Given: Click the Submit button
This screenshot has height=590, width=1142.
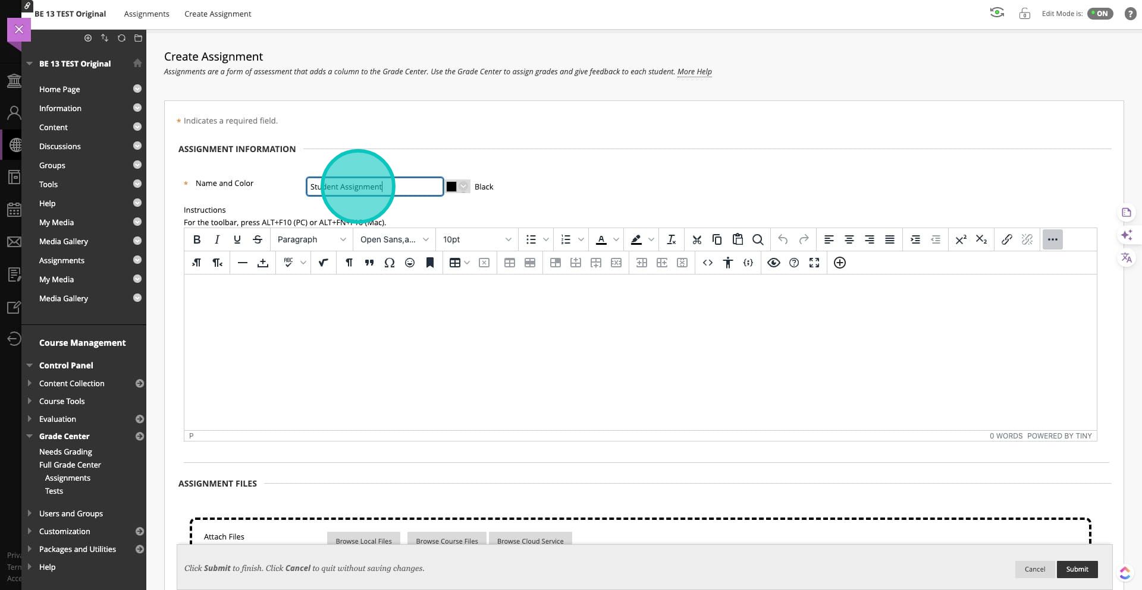Looking at the screenshot, I should [1077, 569].
